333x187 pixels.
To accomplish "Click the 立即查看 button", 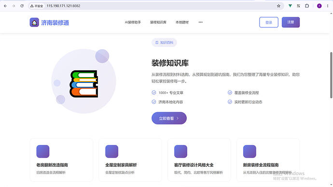I will pos(169,118).
